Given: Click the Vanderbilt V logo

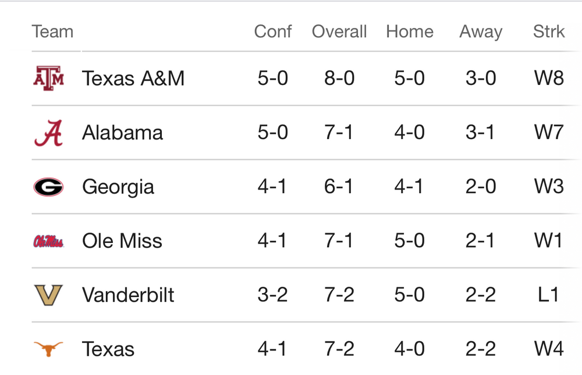Looking at the screenshot, I should pos(48,295).
